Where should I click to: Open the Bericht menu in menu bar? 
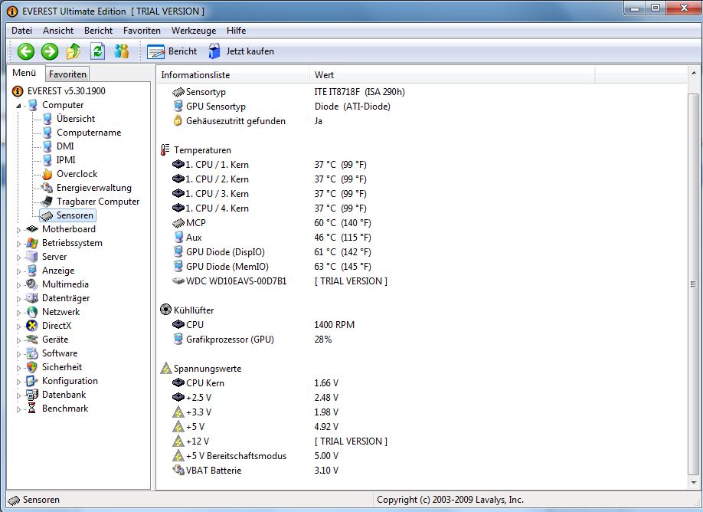tap(98, 31)
